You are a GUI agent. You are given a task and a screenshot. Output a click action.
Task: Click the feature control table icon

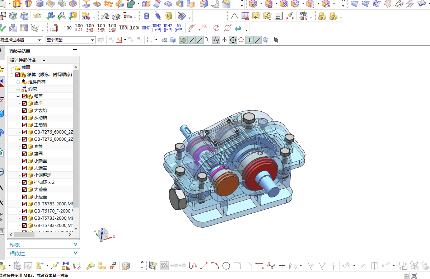245,16
